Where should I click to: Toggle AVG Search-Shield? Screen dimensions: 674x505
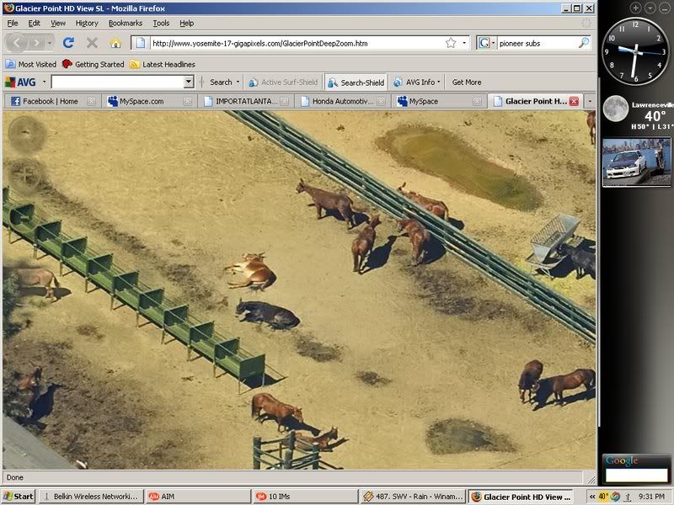pyautogui.click(x=356, y=82)
